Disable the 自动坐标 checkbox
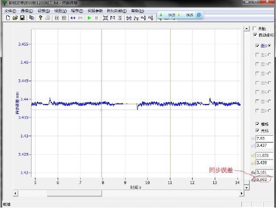Screen dimensions: 276x208 255,35
